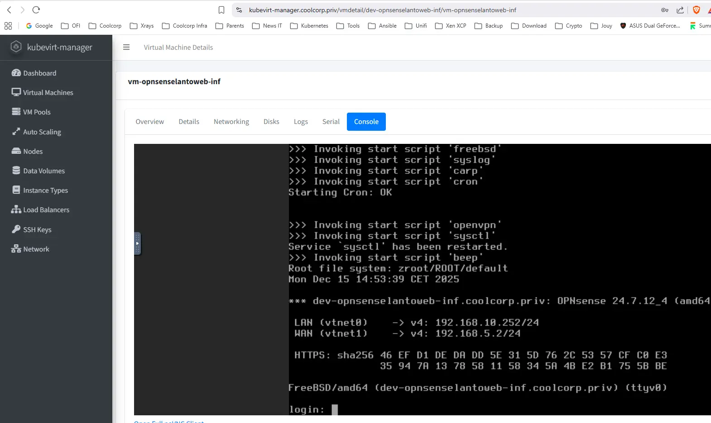Open site information icon in address bar
The image size is (711, 423).
click(239, 10)
